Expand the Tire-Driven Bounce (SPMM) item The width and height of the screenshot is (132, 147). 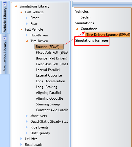click(82, 35)
